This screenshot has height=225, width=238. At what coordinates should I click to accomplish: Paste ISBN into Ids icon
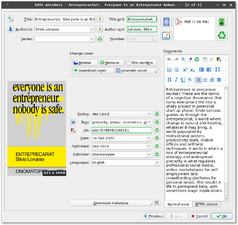73,130
